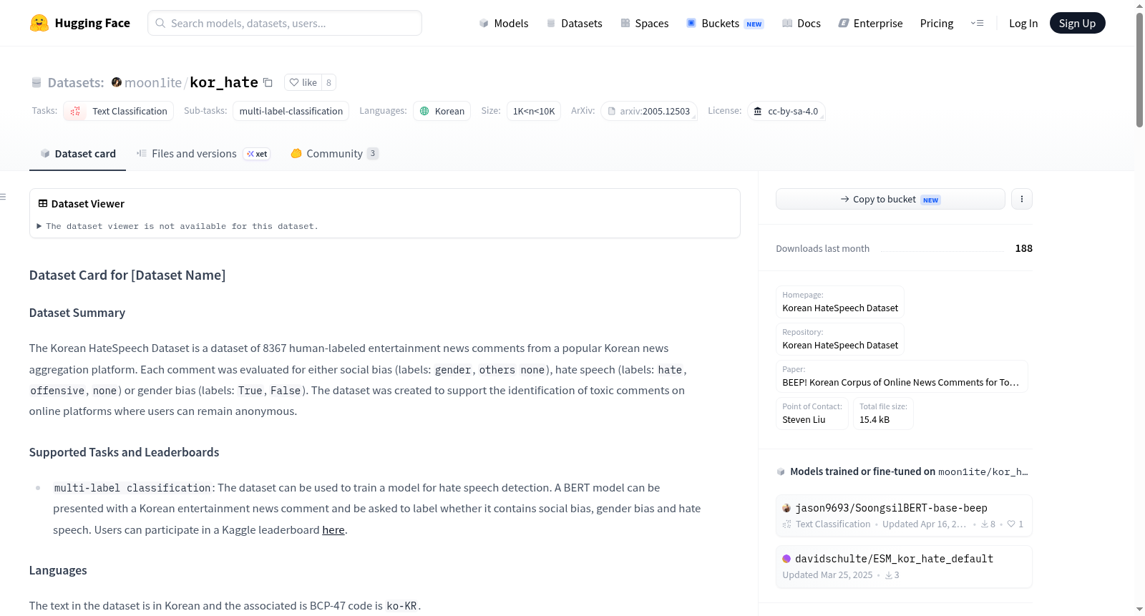1145x616 pixels.
Task: Open jason9693/SoongsilBERT-base-beep model card
Action: point(904,515)
